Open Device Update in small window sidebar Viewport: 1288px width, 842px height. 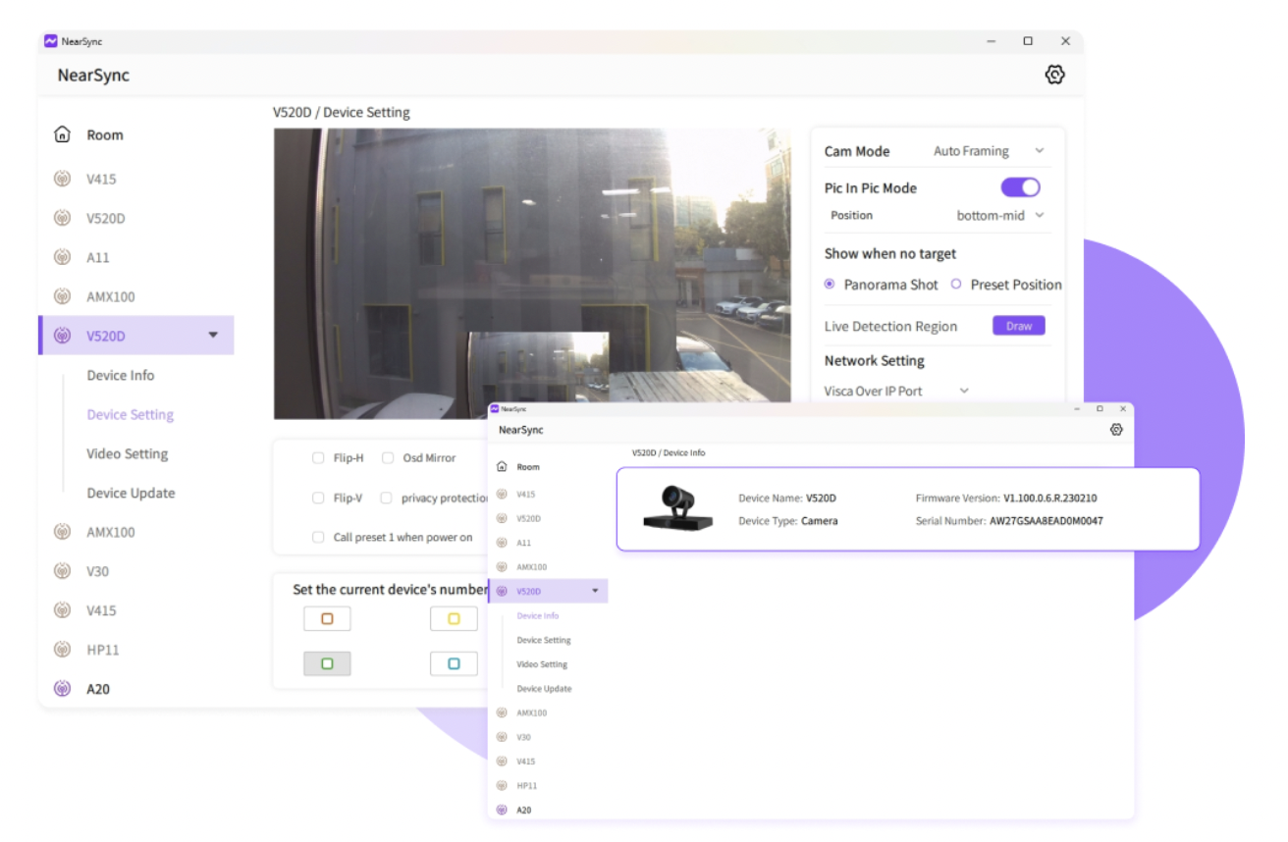click(544, 689)
